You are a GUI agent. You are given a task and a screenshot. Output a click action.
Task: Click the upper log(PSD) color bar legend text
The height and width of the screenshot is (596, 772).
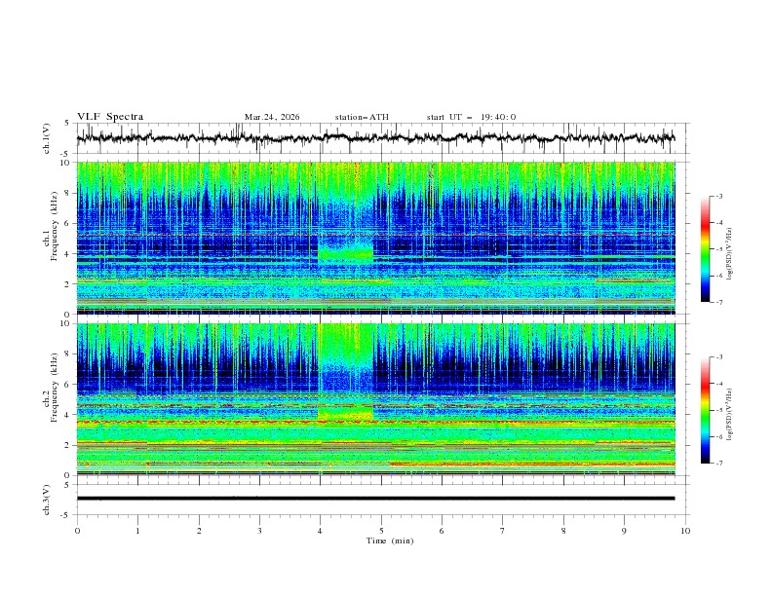(730, 254)
